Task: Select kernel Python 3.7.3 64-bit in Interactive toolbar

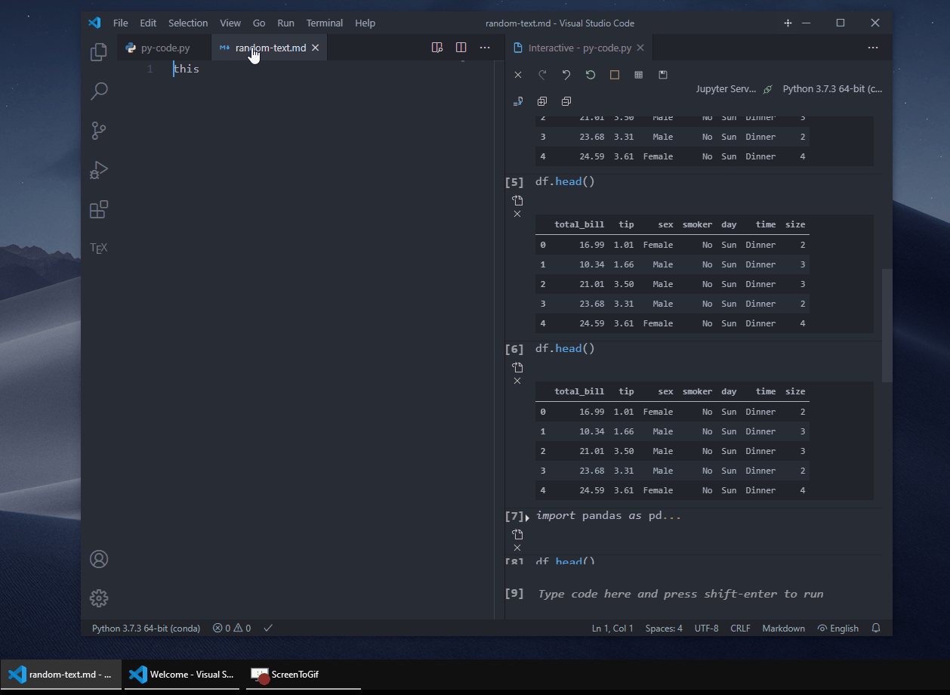Action: (x=832, y=89)
